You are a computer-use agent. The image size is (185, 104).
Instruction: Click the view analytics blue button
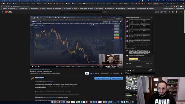point(102,78)
